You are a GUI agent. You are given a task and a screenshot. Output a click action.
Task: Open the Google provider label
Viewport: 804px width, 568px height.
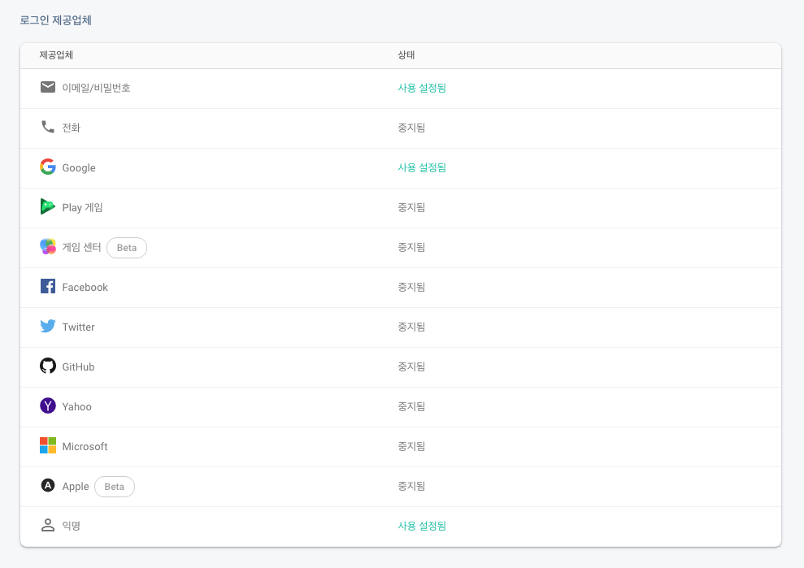(79, 168)
